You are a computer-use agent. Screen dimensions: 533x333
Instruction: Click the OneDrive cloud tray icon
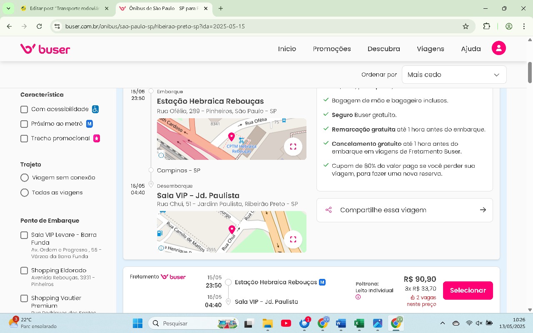click(456, 323)
